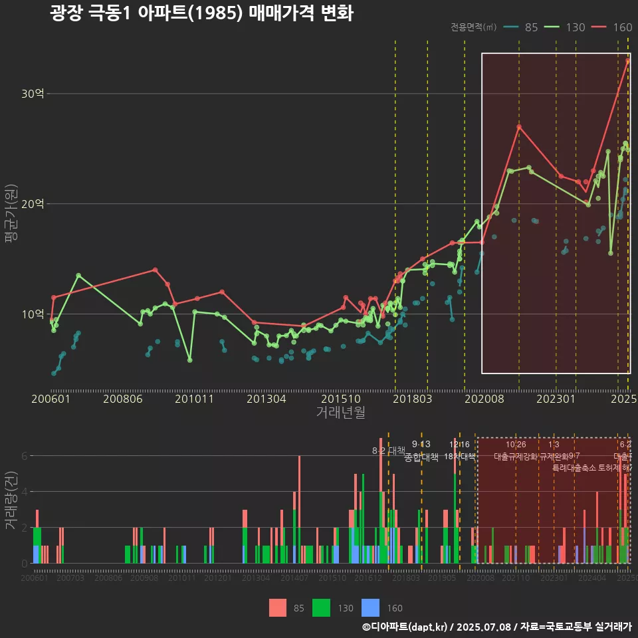
Task: Click the chart title 광장 극동1 아파트(1985) 매매가격 변화
Action: 202,13
